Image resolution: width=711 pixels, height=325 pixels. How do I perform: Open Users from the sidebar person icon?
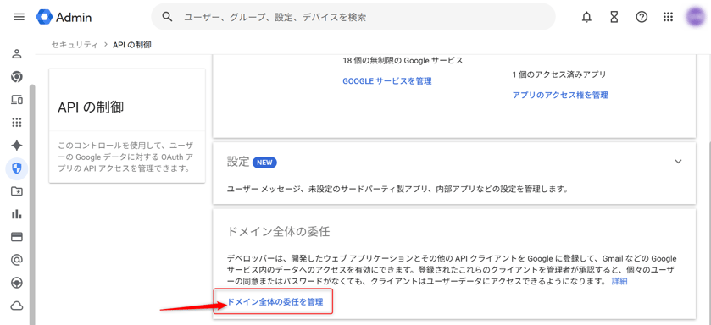[17, 54]
